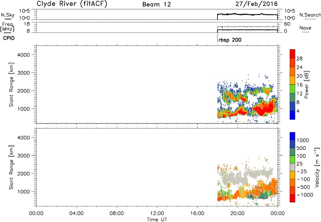321x222 pixels.
Task: Click the dotted Nave trace in the frequency panel
Action: pyautogui.click(x=247, y=26)
